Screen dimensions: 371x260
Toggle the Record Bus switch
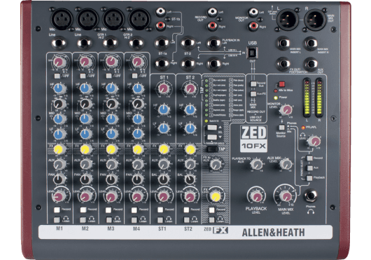click(x=253, y=84)
